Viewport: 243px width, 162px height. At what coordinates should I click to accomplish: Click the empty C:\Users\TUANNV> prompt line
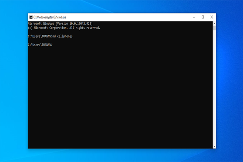pos(40,45)
